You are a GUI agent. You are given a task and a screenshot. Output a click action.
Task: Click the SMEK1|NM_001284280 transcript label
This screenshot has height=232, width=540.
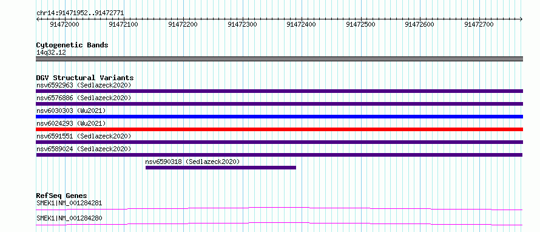coord(69,218)
